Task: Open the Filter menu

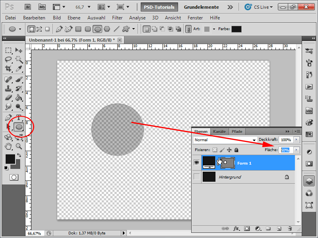Action: coord(117,18)
